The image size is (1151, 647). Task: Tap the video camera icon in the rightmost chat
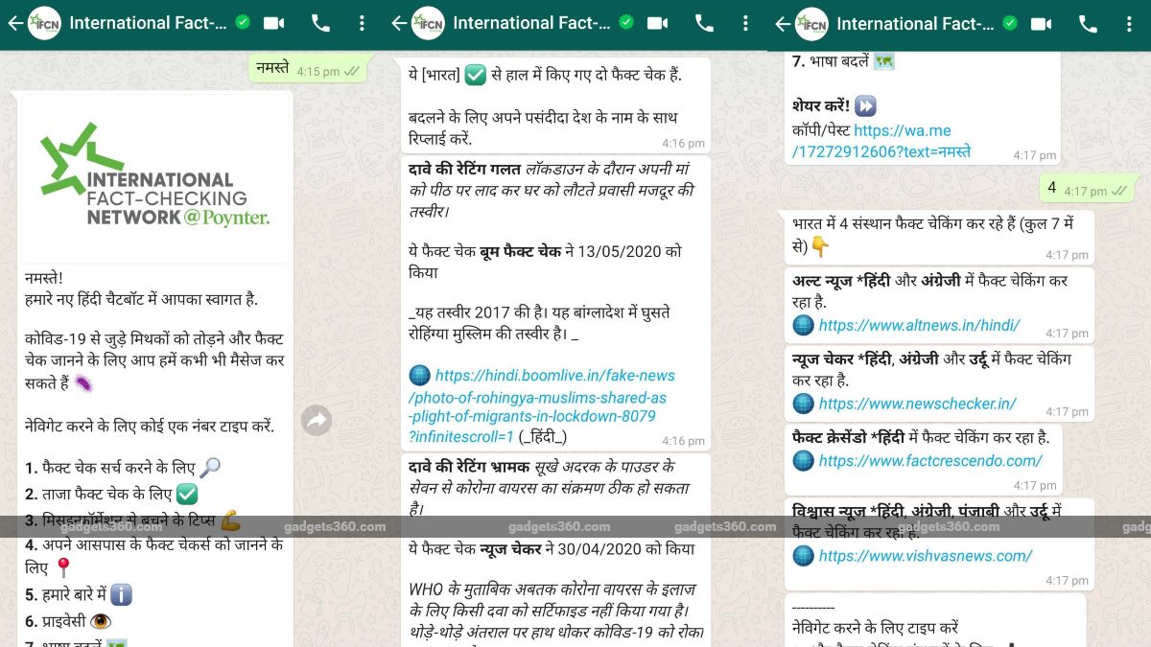click(1042, 24)
